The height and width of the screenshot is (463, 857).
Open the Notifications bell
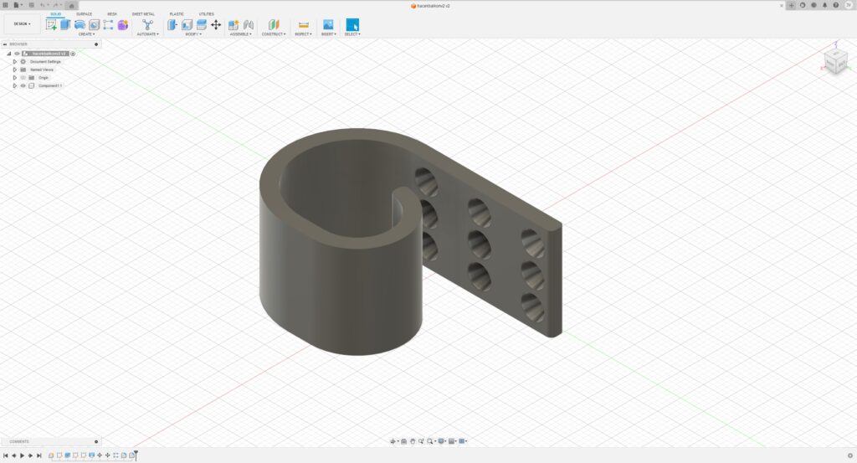point(824,6)
